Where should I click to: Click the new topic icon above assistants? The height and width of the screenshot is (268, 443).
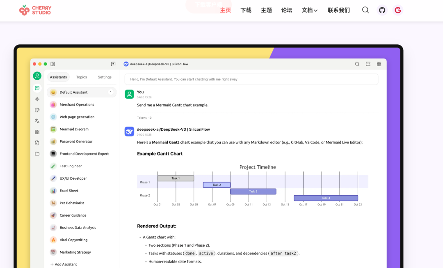[x=113, y=64]
